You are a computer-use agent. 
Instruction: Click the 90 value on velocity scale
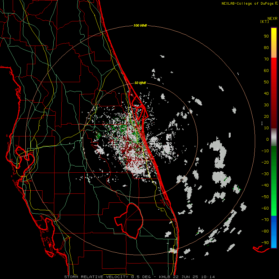266,36
